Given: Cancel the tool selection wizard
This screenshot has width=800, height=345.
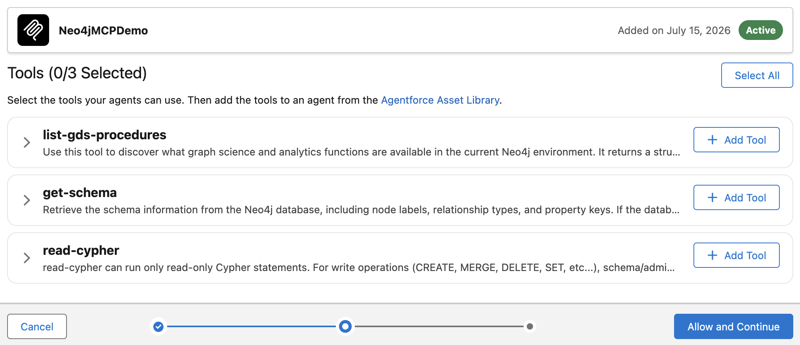Looking at the screenshot, I should coord(37,326).
